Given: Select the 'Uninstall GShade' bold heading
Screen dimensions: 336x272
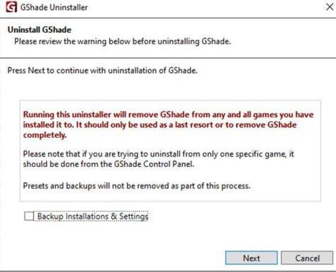Looking at the screenshot, I should click(39, 29).
